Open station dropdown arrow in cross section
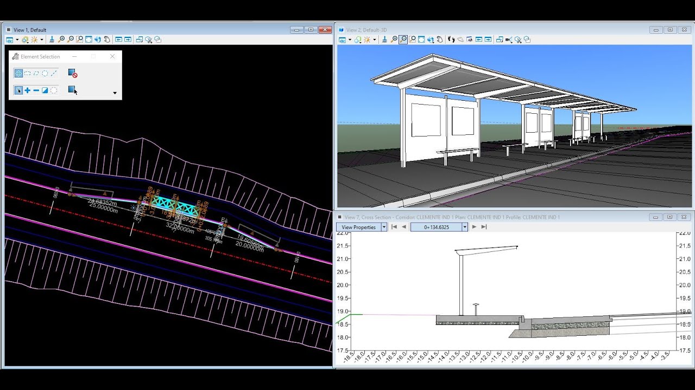The image size is (695, 390). point(465,227)
